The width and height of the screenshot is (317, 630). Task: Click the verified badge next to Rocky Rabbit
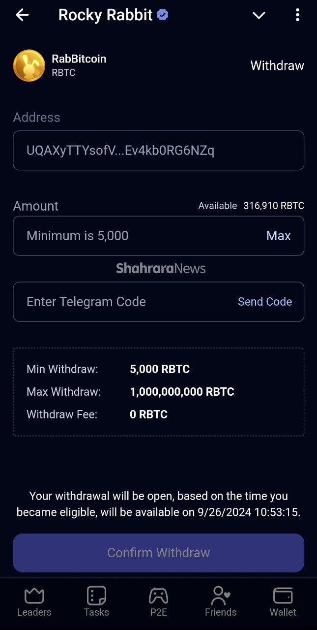pyautogui.click(x=163, y=15)
